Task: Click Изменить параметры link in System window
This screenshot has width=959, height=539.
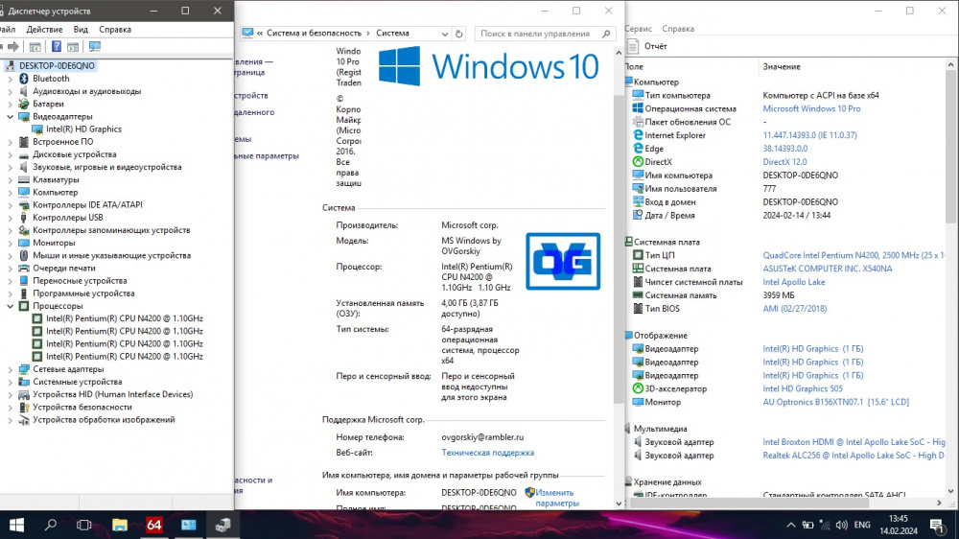Action: click(556, 498)
